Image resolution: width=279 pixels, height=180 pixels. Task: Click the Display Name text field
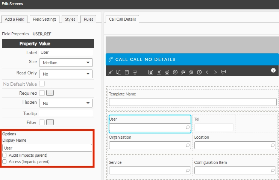pos(47,148)
